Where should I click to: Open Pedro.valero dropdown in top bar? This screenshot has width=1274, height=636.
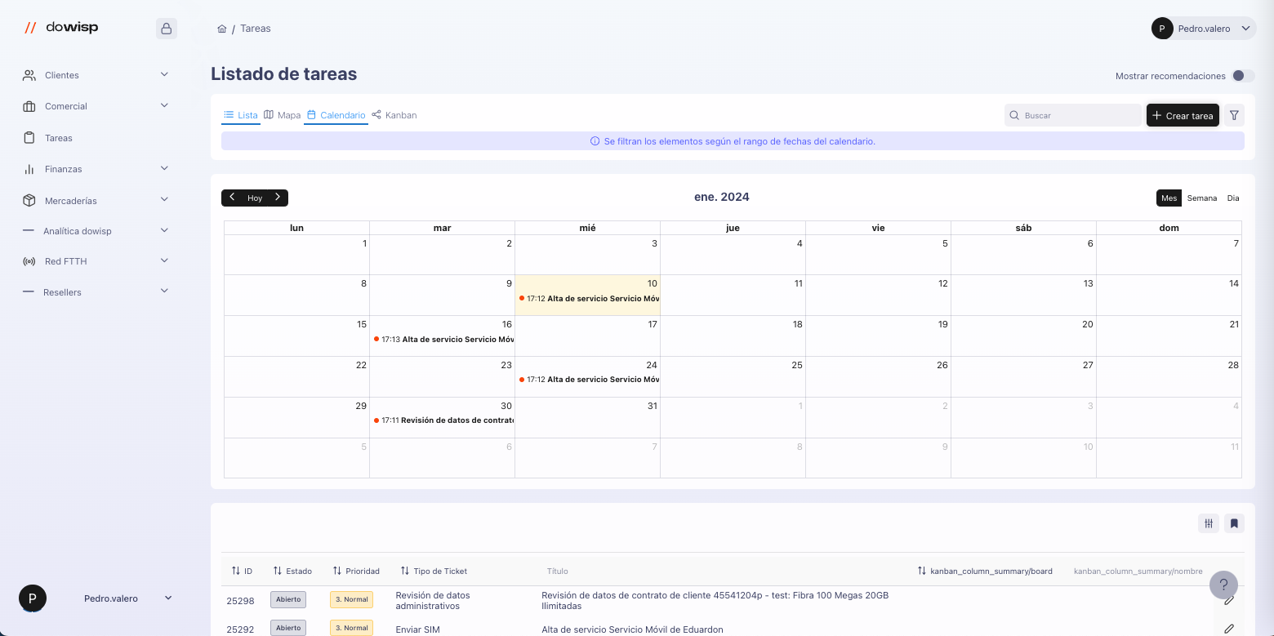coord(1204,29)
